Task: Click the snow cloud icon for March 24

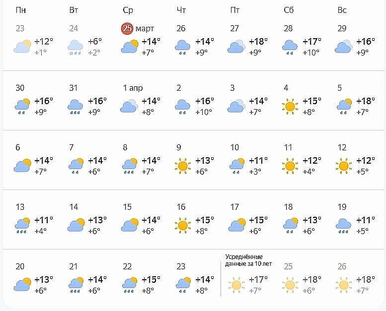Action: click(x=76, y=47)
